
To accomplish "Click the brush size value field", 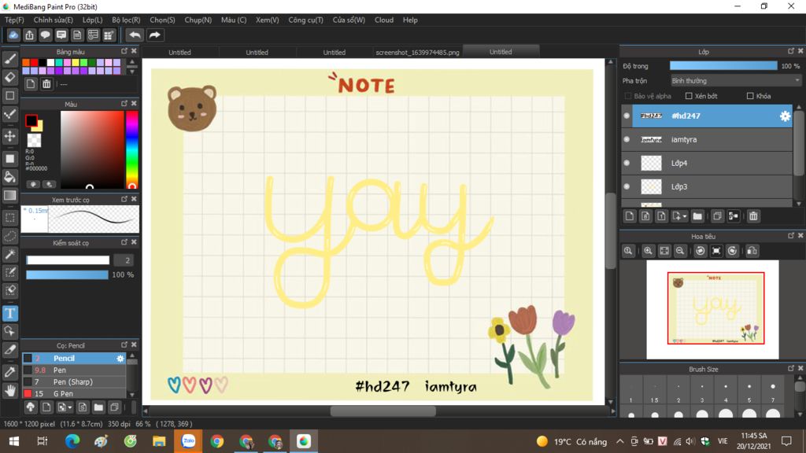I will [x=124, y=260].
